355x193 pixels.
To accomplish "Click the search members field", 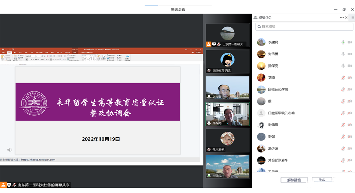I will tap(304, 27).
